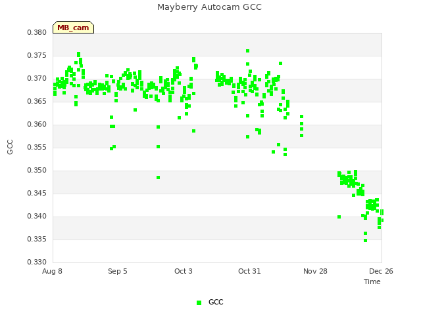Click the 0.340 y-axis tick label
Image resolution: width=421 pixels, height=315 pixels.
pos(37,216)
